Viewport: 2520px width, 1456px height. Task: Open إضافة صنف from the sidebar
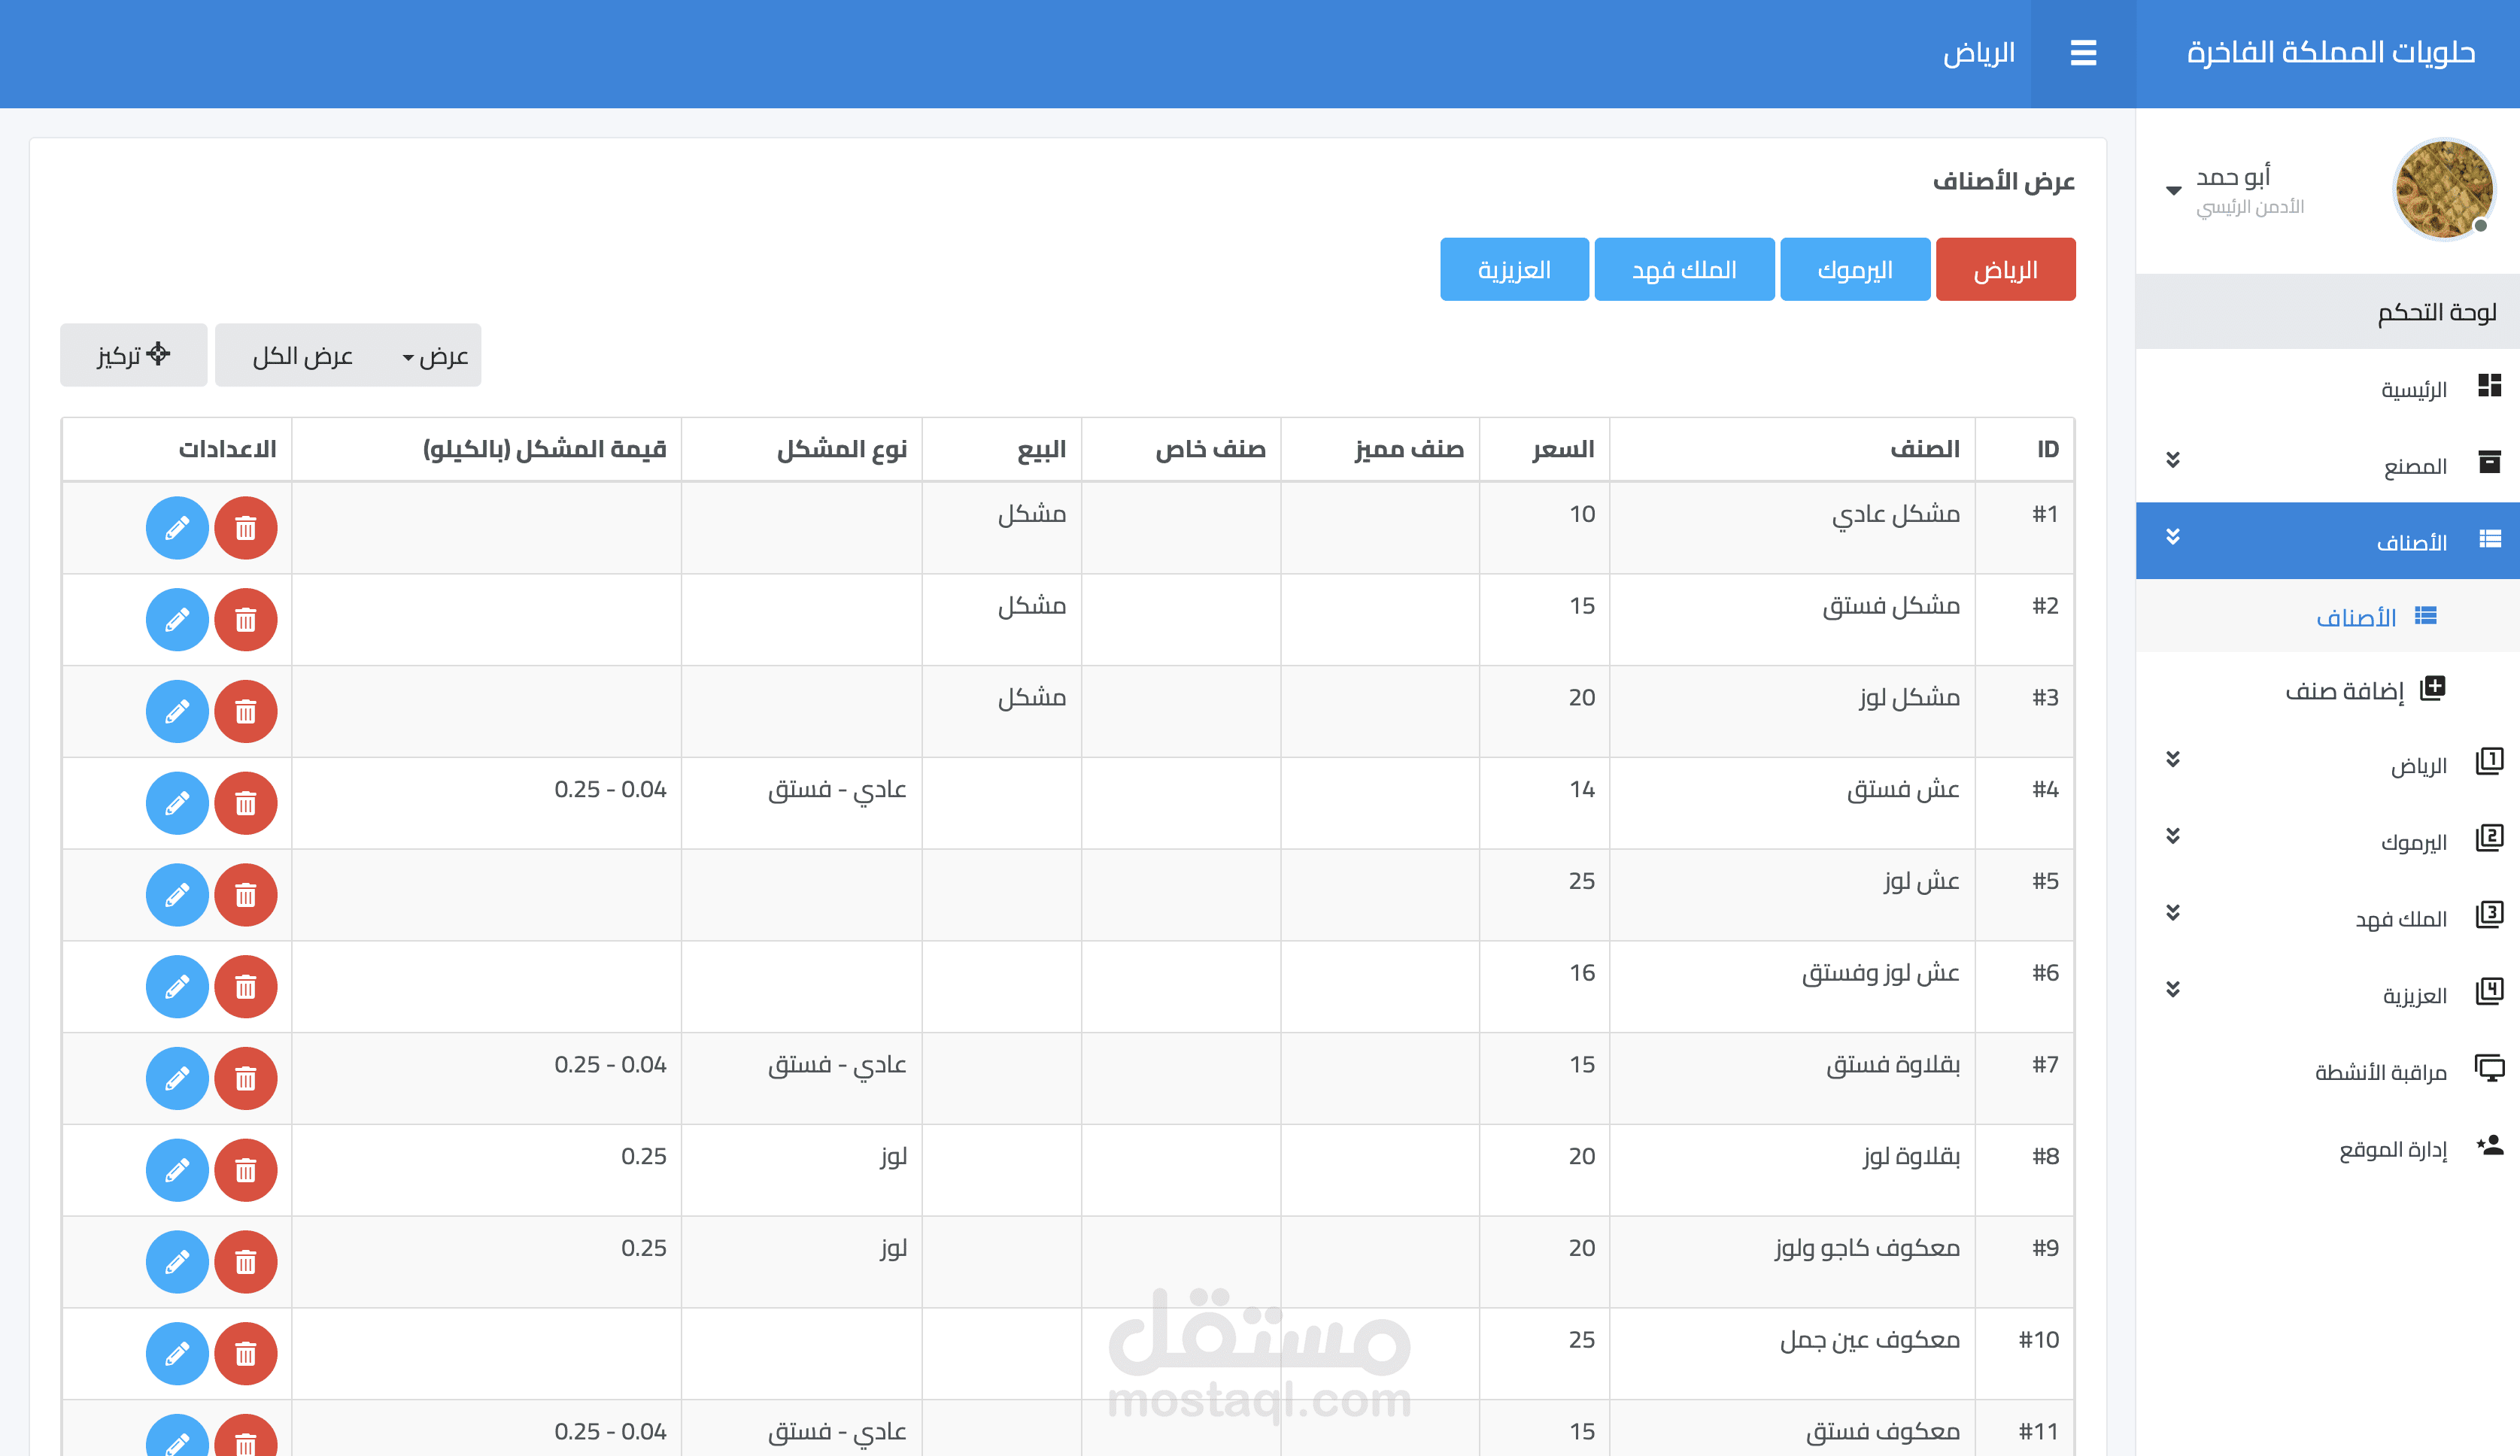2345,690
